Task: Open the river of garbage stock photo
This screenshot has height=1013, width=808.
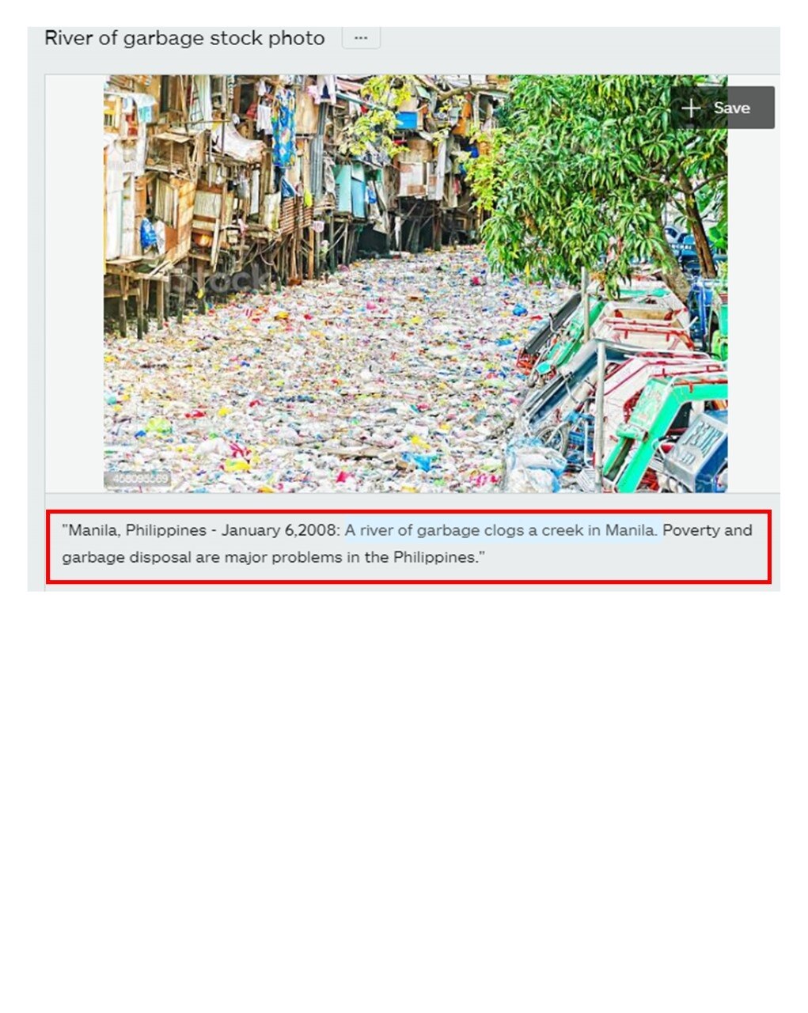Action: (415, 283)
